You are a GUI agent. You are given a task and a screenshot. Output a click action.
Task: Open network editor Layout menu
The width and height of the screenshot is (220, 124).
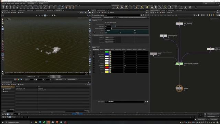point(169,15)
